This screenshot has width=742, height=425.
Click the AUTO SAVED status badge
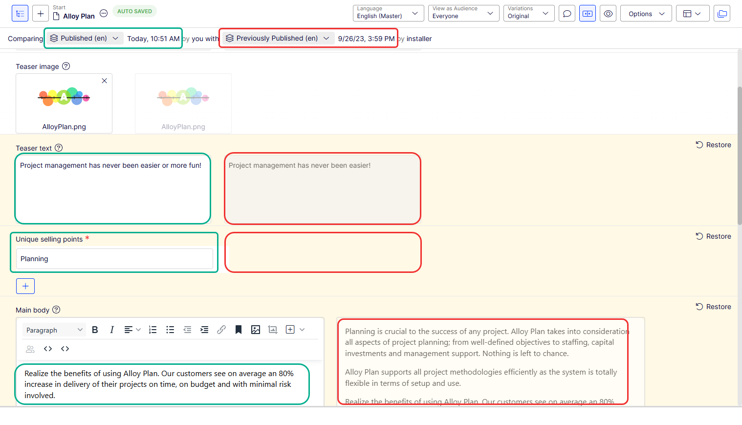134,11
